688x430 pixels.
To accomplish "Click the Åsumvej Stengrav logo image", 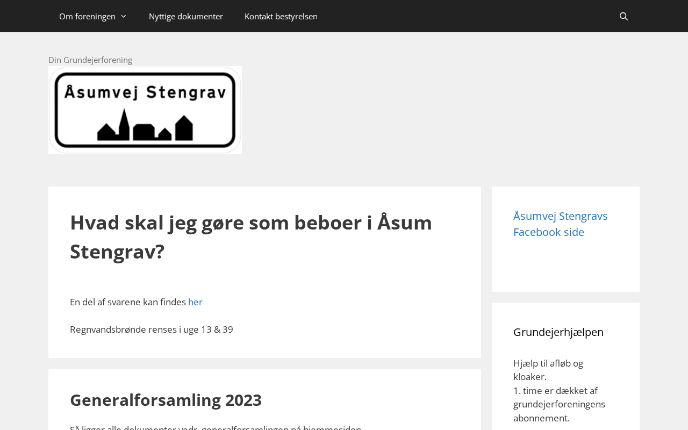I will click(145, 110).
